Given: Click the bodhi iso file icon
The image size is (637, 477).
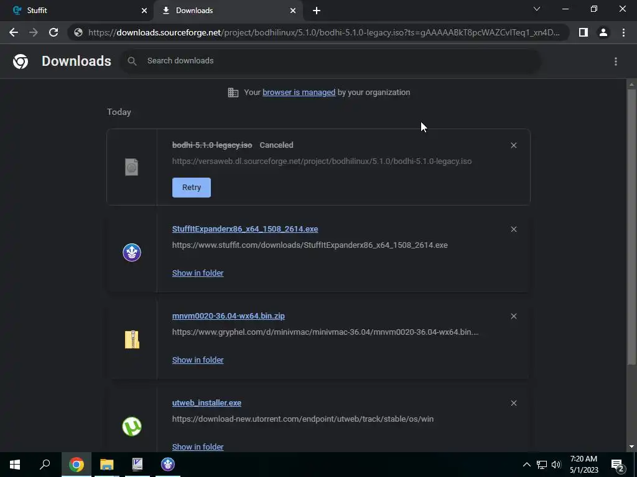Looking at the screenshot, I should click(132, 167).
